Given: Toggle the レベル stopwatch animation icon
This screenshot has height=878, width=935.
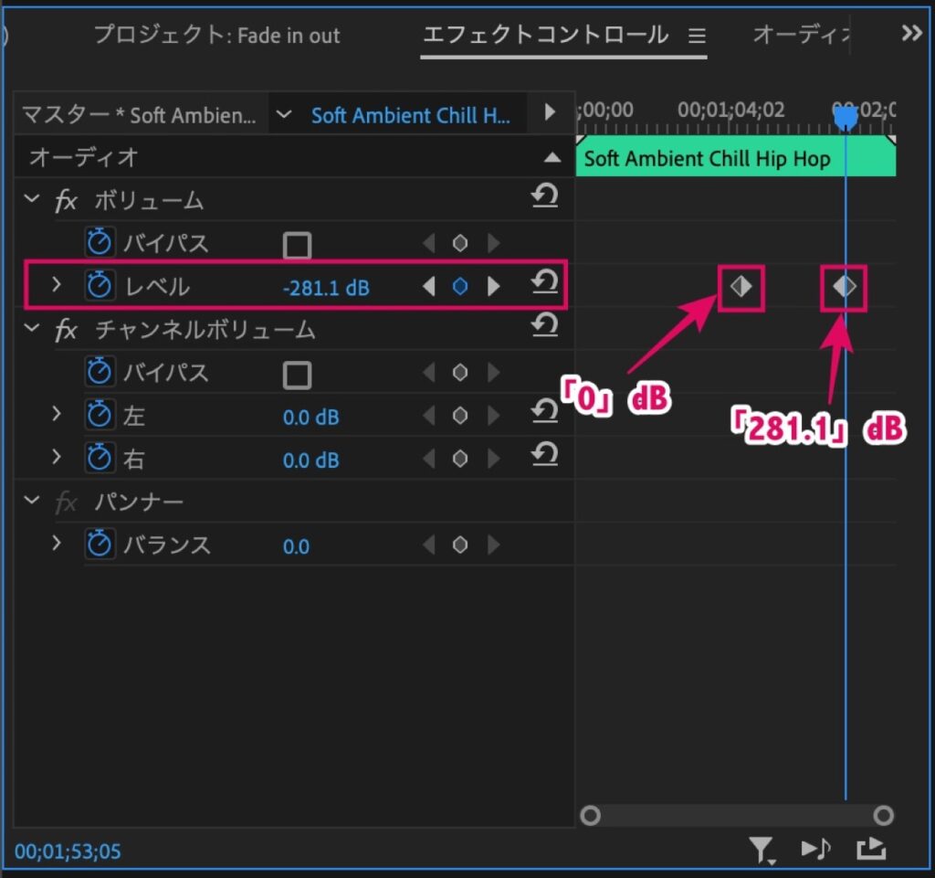Looking at the screenshot, I should (x=99, y=286).
